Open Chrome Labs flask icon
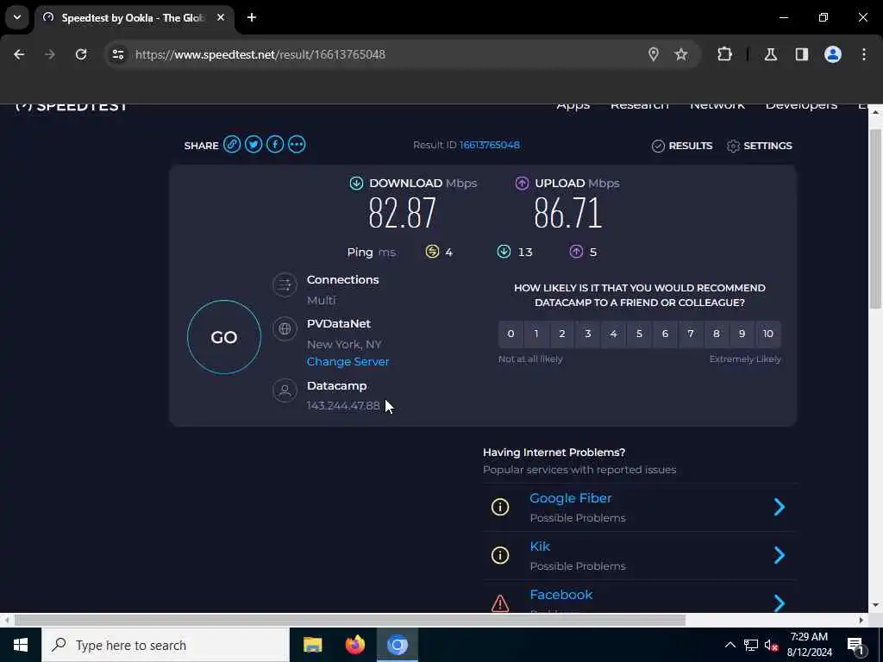Viewport: 883px width, 662px height. click(x=771, y=54)
